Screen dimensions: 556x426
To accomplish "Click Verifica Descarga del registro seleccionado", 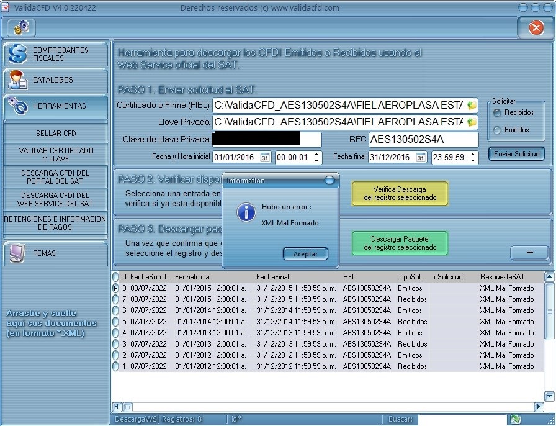I will [x=400, y=194].
